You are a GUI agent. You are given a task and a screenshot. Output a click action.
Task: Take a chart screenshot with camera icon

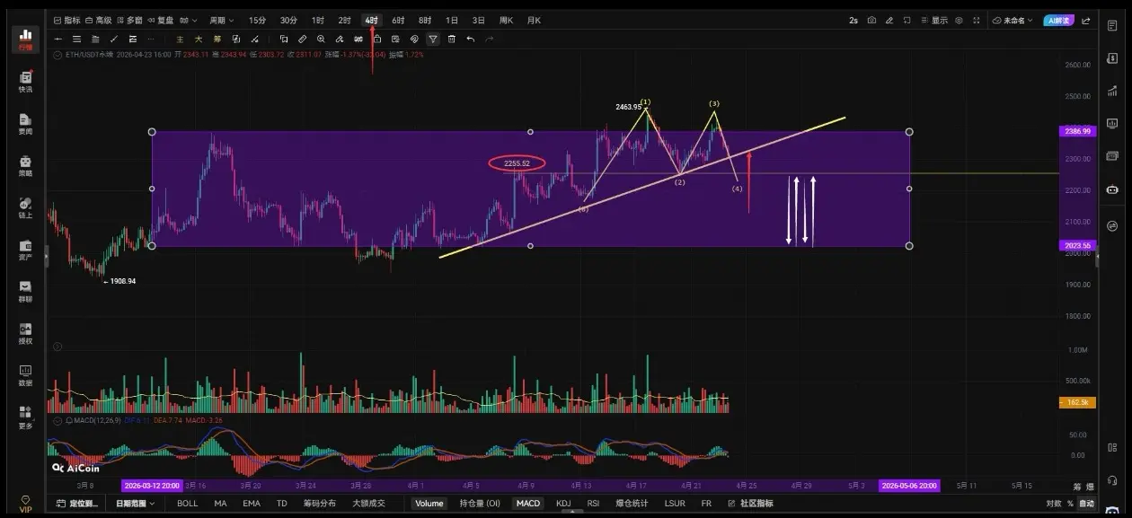[871, 20]
